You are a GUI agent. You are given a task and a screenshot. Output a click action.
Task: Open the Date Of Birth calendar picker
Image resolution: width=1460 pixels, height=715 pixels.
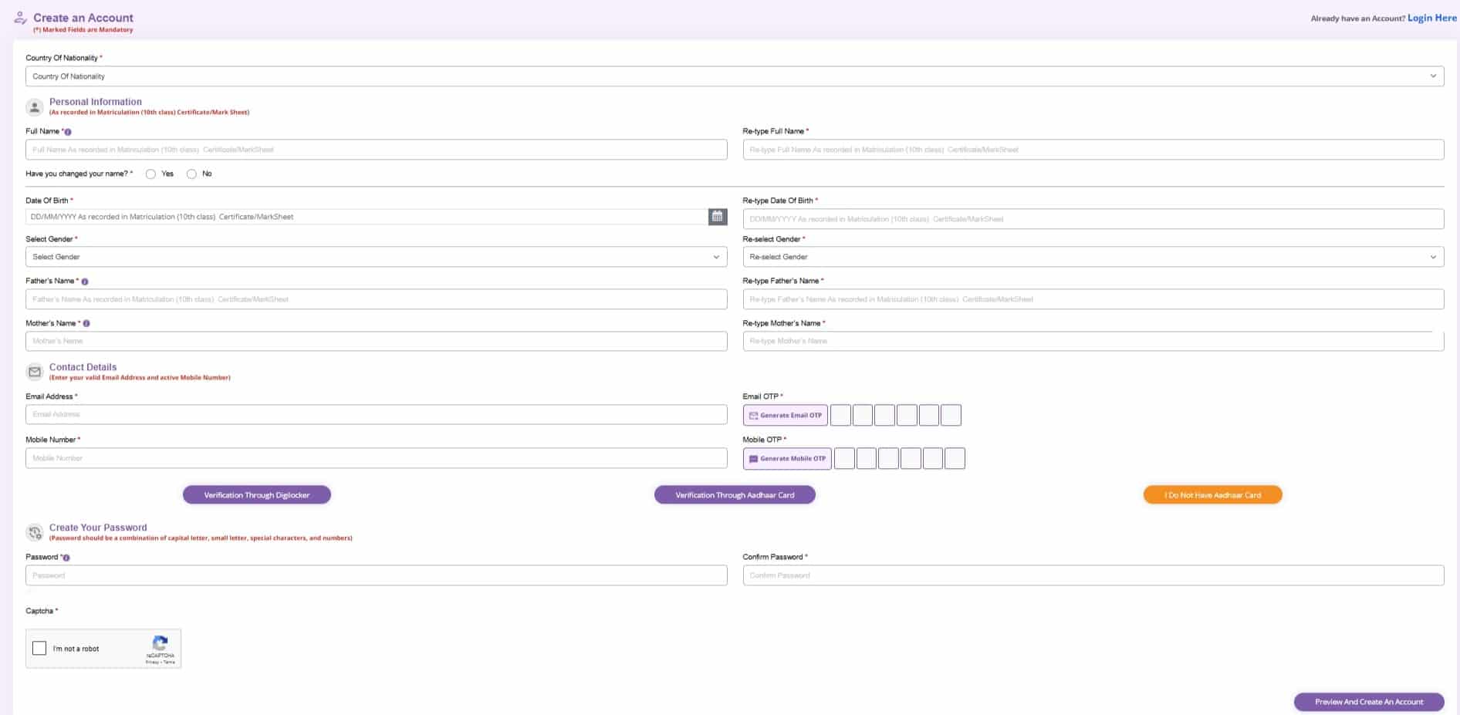point(717,217)
